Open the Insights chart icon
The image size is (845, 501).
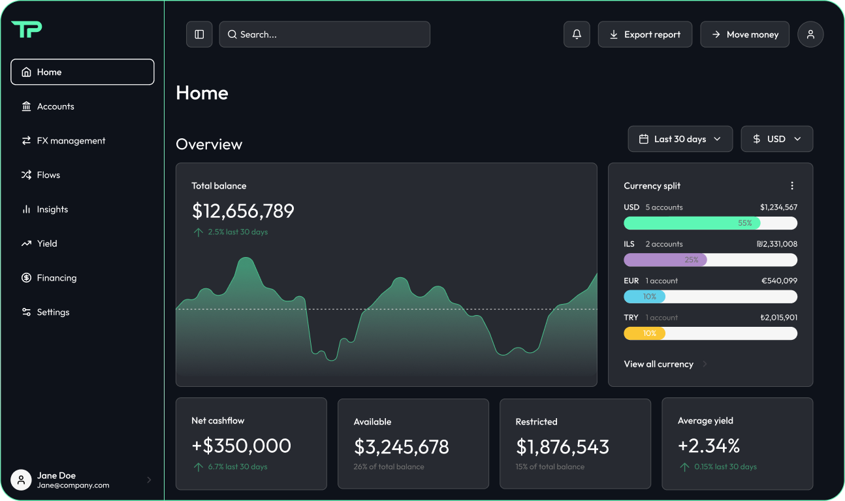[25, 209]
